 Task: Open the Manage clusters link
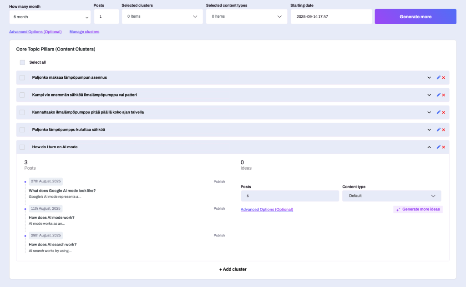pos(84,32)
